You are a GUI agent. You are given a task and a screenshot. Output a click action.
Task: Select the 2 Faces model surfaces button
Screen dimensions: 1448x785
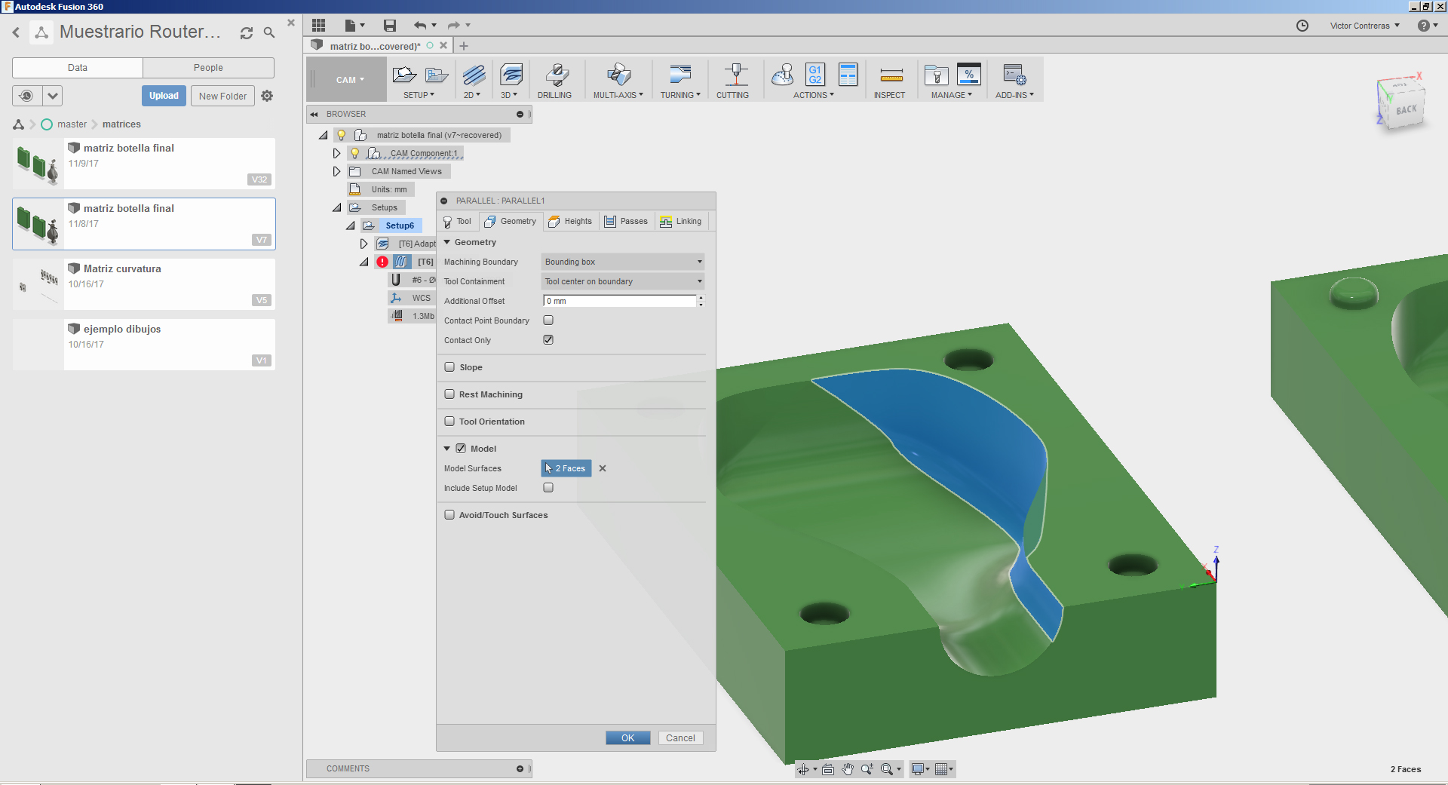(x=566, y=468)
